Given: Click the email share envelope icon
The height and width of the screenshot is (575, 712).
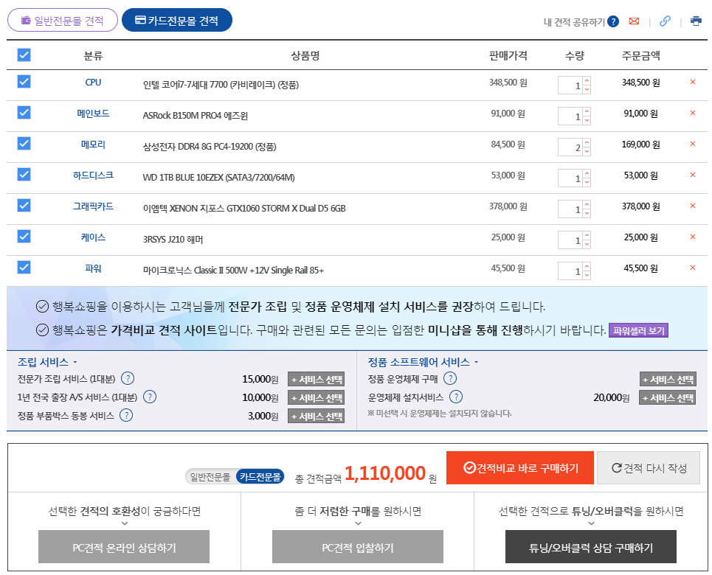Looking at the screenshot, I should (x=634, y=21).
